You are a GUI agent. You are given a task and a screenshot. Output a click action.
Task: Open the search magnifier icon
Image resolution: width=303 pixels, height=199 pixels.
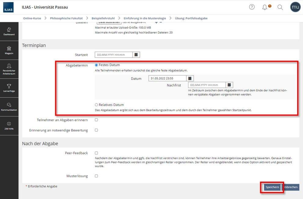(280, 7)
